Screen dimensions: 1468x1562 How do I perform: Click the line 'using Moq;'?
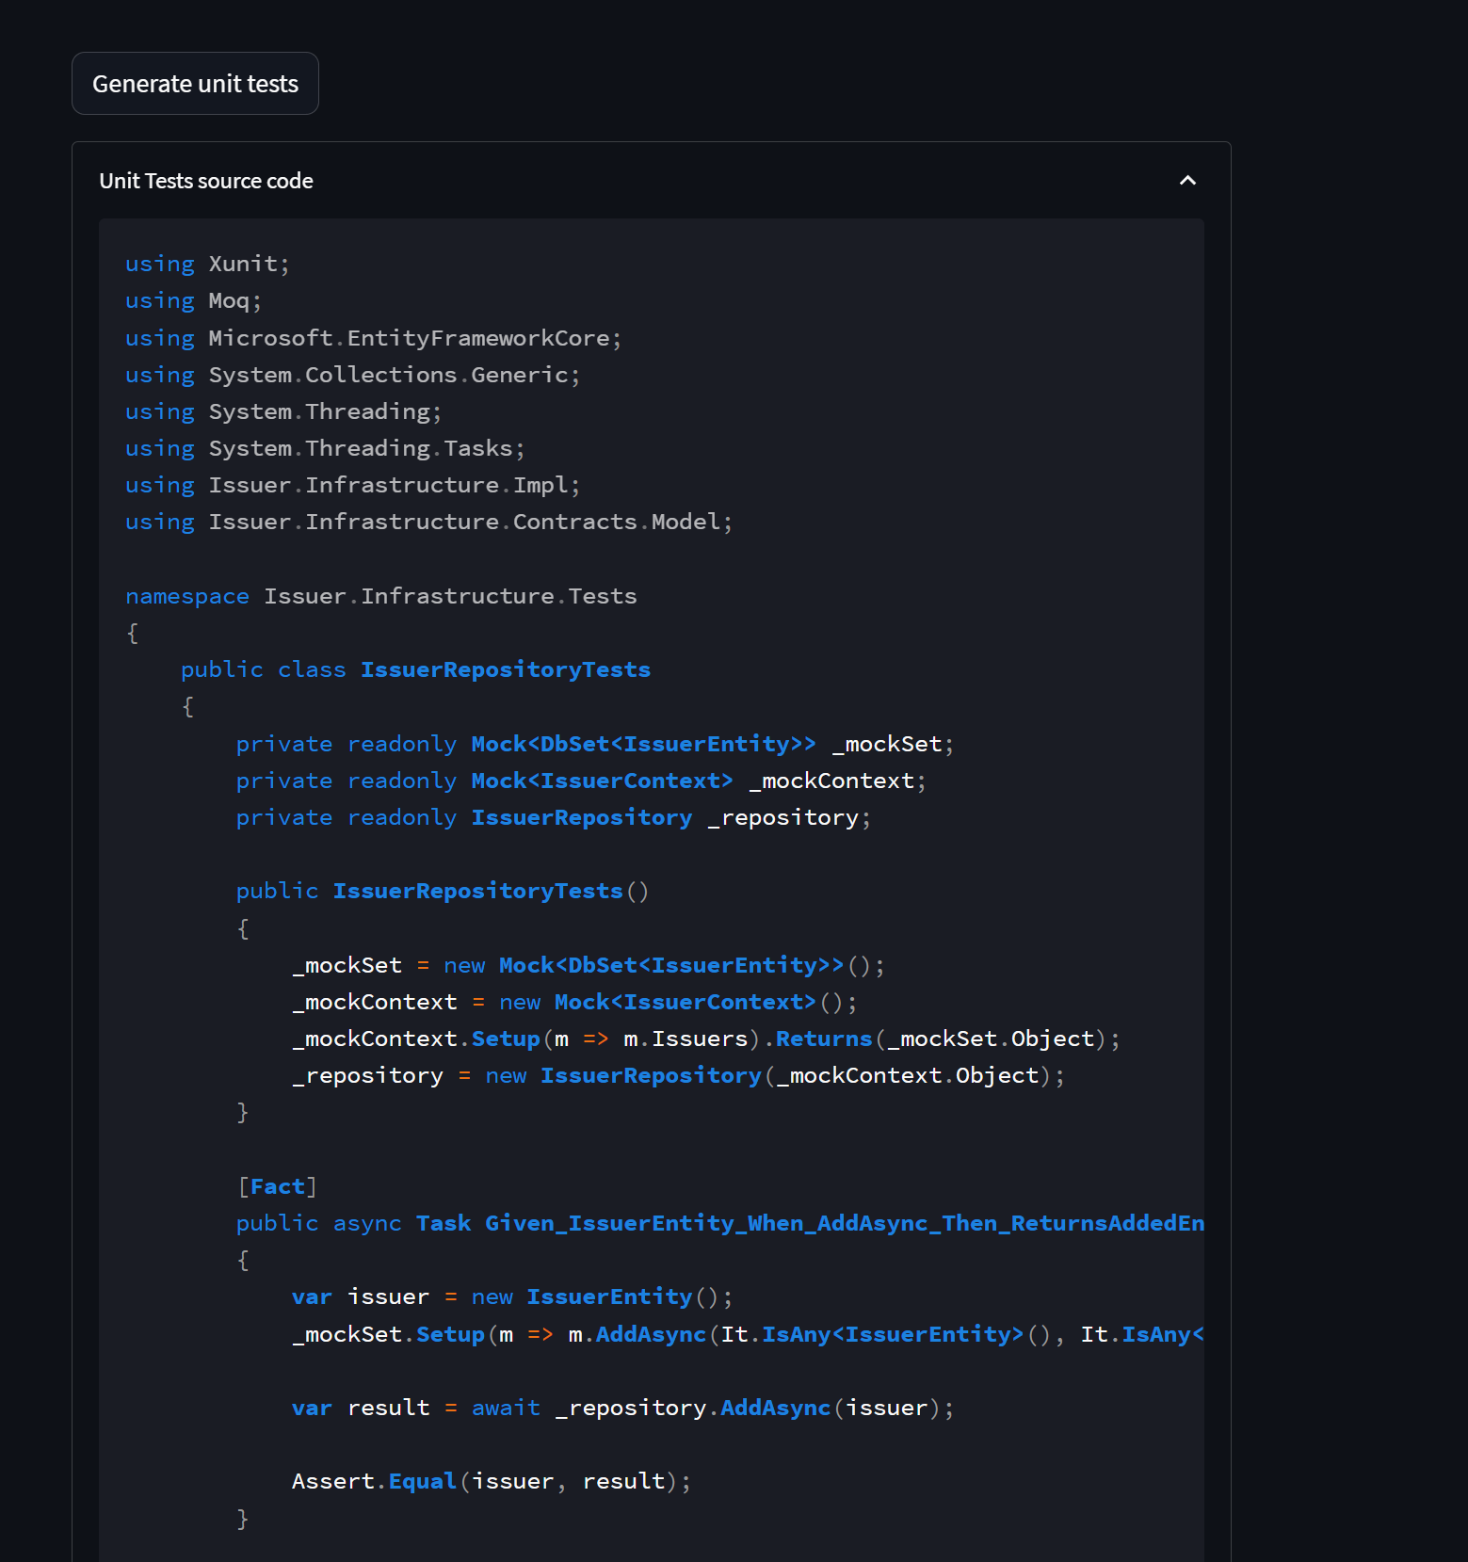(x=193, y=300)
